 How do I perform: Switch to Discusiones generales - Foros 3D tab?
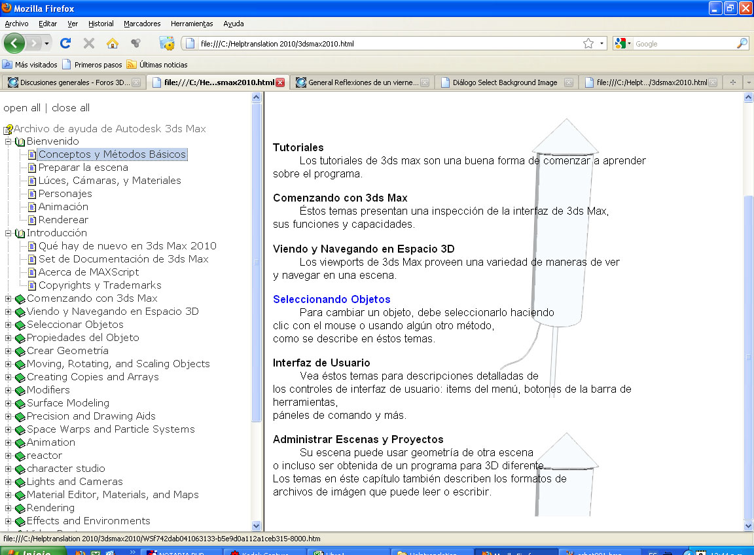73,82
